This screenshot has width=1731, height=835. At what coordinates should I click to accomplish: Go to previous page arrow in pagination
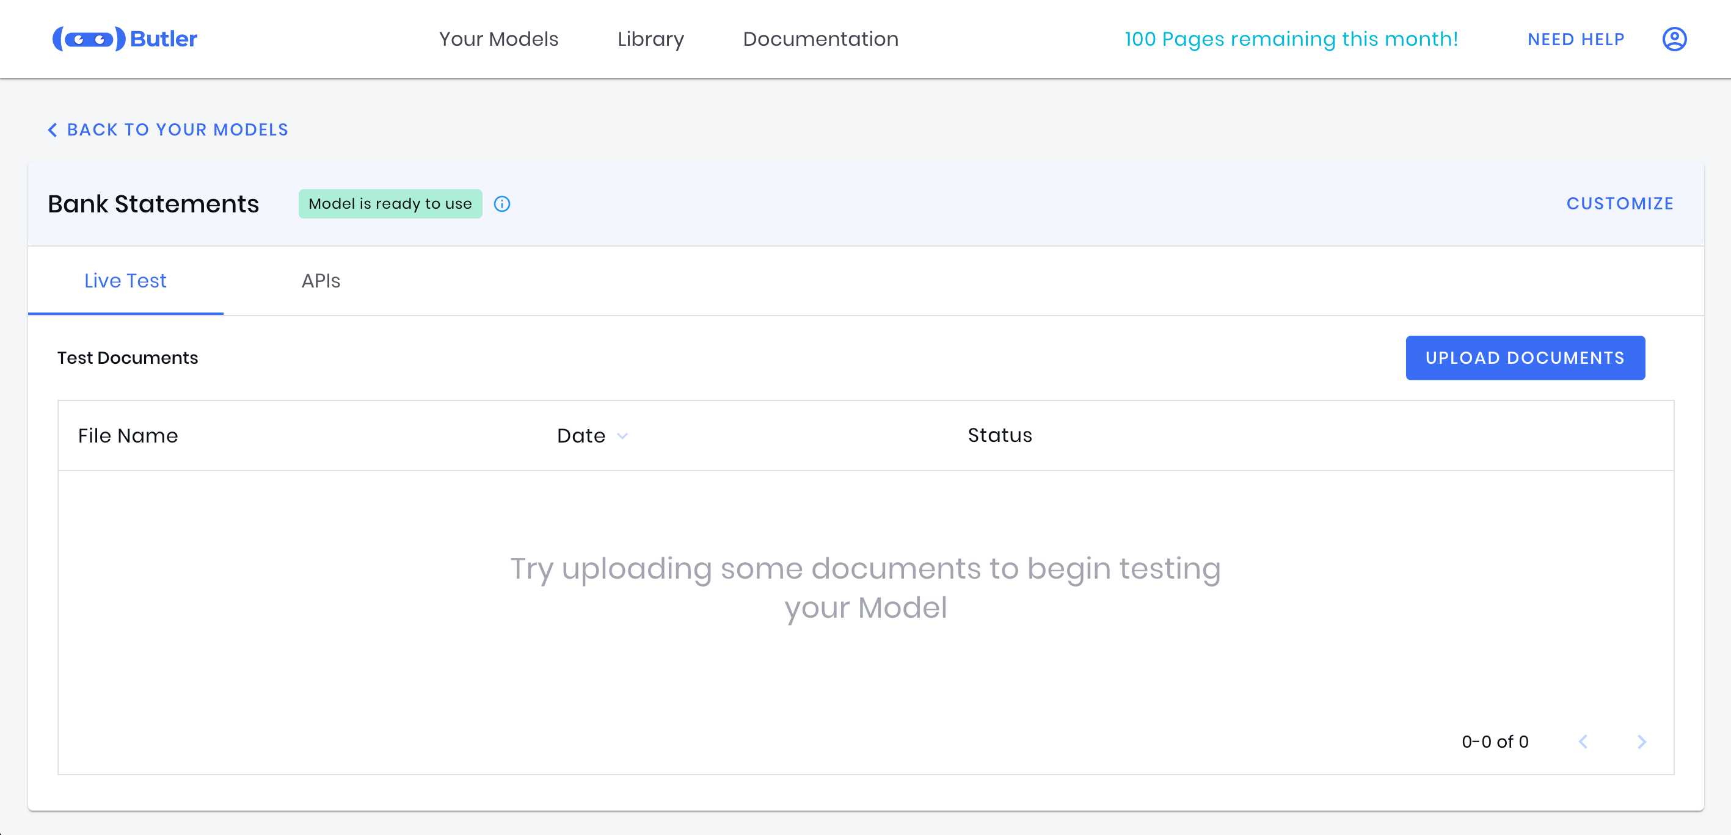pos(1583,742)
